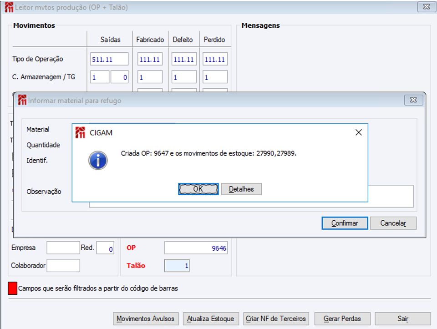Click the Perdido C. Armazenagem field
This screenshot has height=329, width=437.
point(215,77)
